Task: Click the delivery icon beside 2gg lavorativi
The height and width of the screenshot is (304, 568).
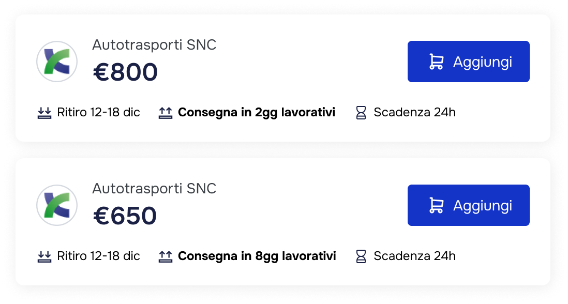Action: [x=165, y=112]
